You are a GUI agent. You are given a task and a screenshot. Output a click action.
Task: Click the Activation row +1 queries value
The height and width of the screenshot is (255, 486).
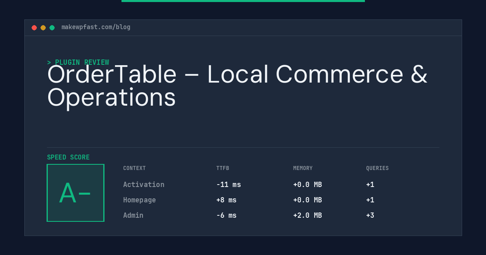pyautogui.click(x=370, y=185)
